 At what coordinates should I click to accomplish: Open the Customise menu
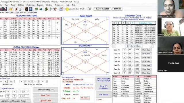pos(30,5)
